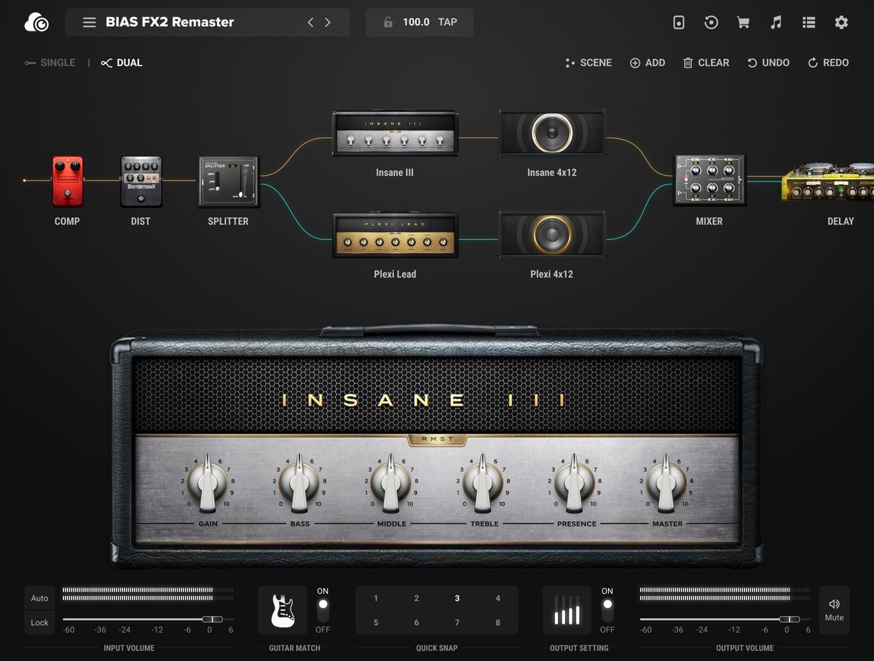The height and width of the screenshot is (661, 874).
Task: Open the SCENE option
Action: (x=588, y=63)
